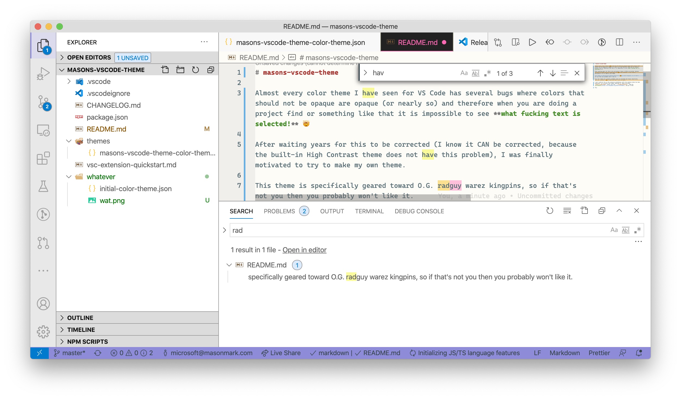Open the masons-vscode-theme-color-theme.json editor tab
Image resolution: width=681 pixels, height=399 pixels.
pyautogui.click(x=300, y=42)
